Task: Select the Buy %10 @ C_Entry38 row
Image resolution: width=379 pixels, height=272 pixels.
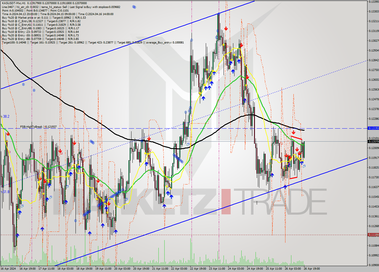Action: click(41, 21)
